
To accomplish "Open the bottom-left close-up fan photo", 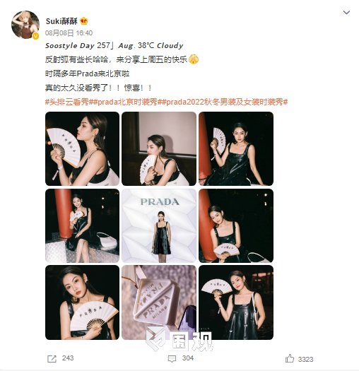I will (x=82, y=302).
